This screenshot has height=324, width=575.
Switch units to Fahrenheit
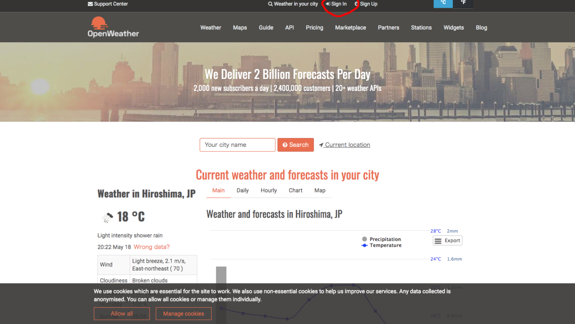(x=463, y=3)
